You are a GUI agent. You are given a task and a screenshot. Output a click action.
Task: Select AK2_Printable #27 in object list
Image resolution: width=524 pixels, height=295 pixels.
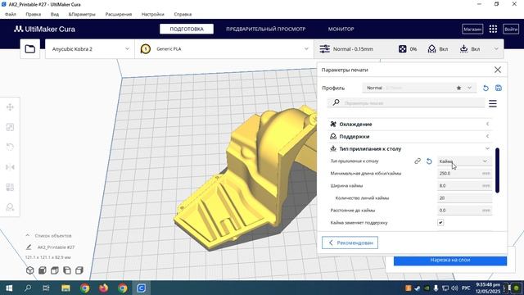[56, 247]
